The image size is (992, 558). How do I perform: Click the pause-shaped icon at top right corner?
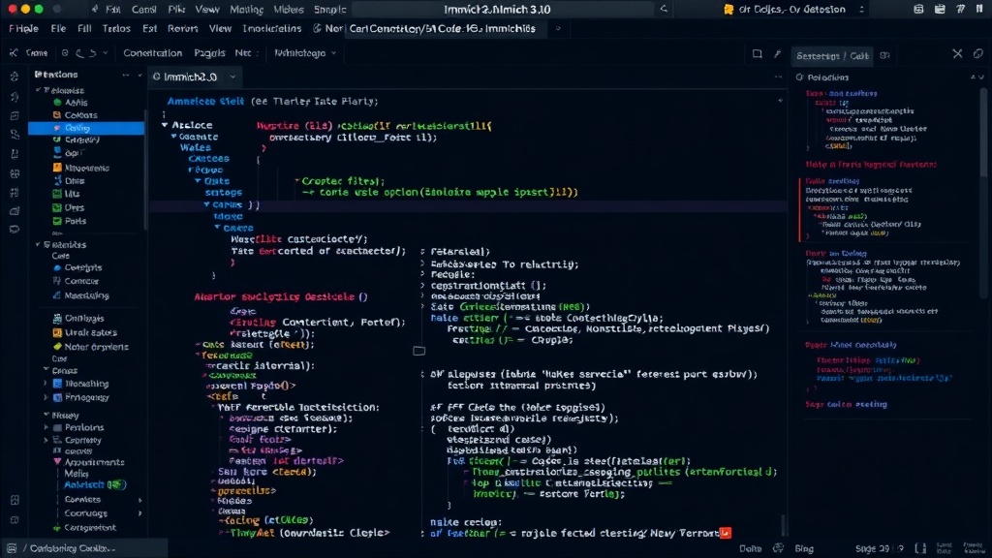coord(979,9)
